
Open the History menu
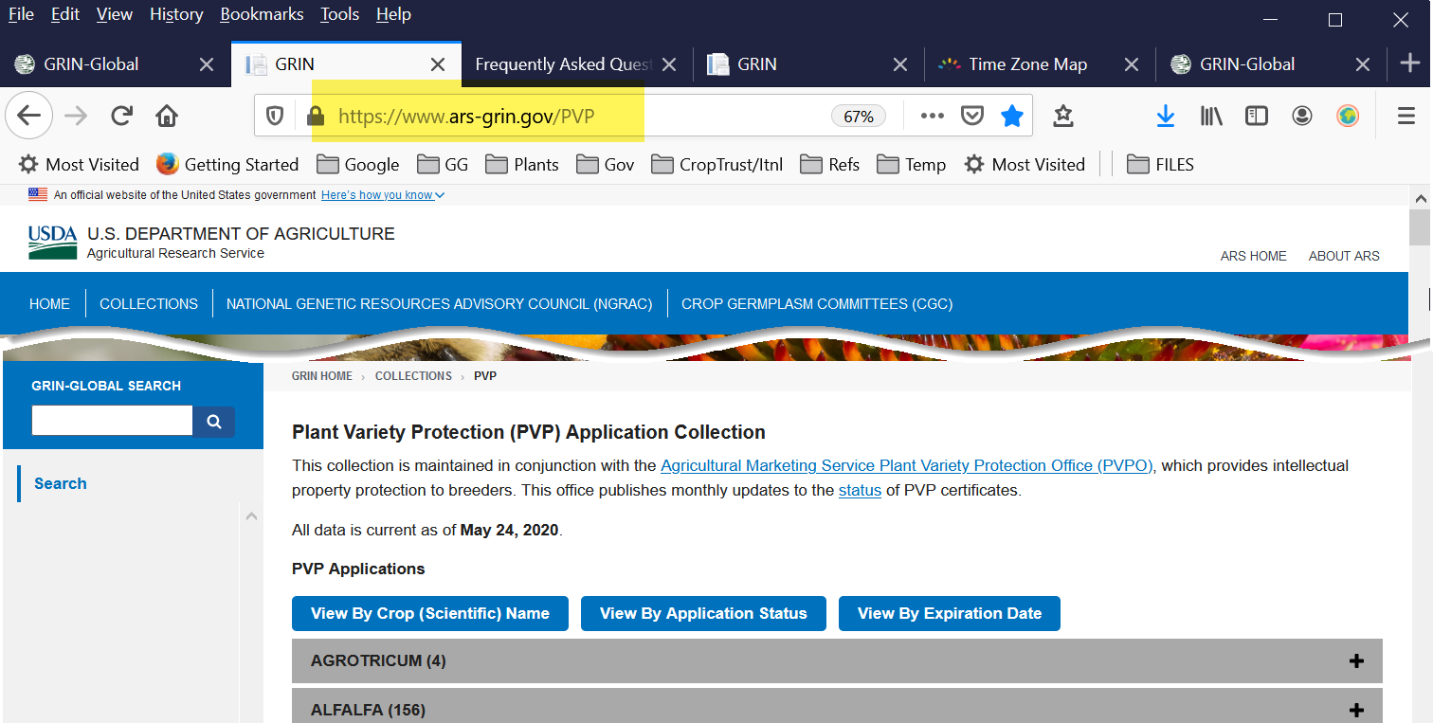coord(176,14)
